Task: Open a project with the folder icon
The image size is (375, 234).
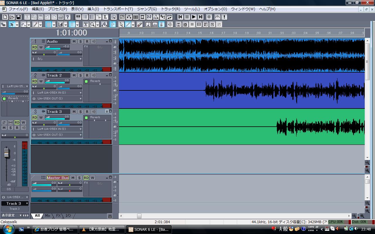Action: pos(12,17)
